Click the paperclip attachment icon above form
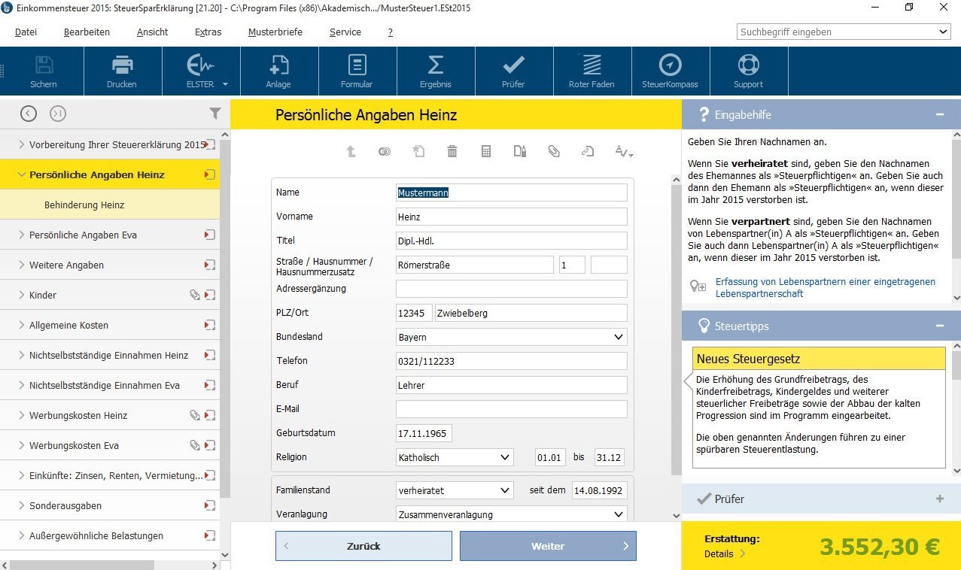The width and height of the screenshot is (961, 570). [554, 151]
